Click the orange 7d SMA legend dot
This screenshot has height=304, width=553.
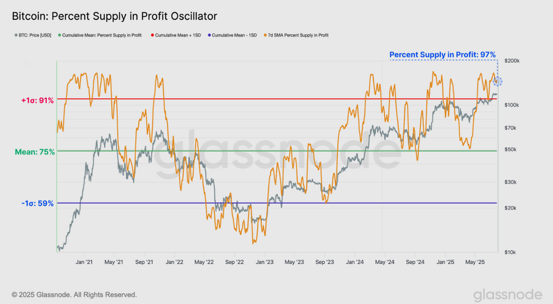[x=265, y=36]
